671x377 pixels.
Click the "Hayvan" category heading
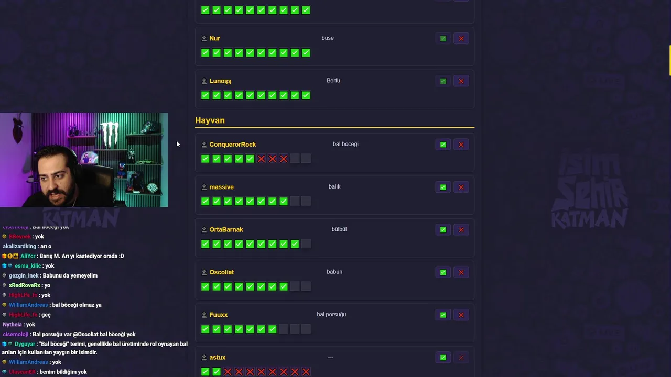pos(210,120)
